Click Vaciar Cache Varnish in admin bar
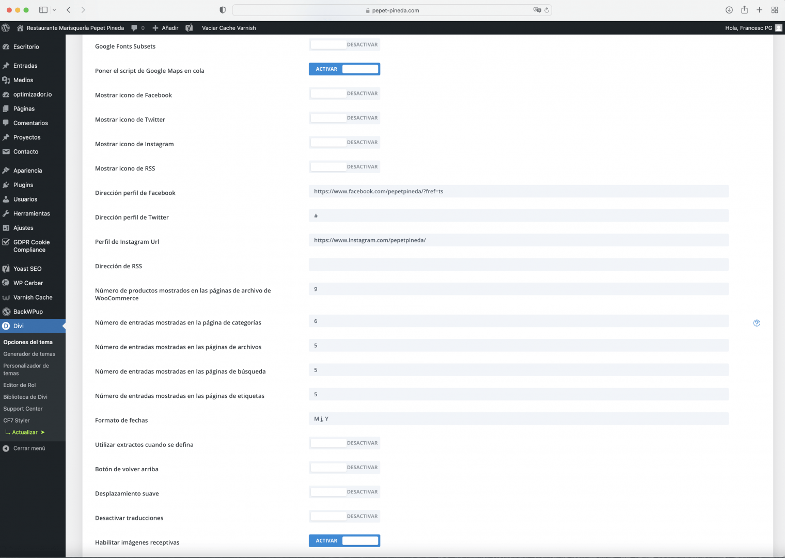This screenshot has width=785, height=558. coord(229,28)
